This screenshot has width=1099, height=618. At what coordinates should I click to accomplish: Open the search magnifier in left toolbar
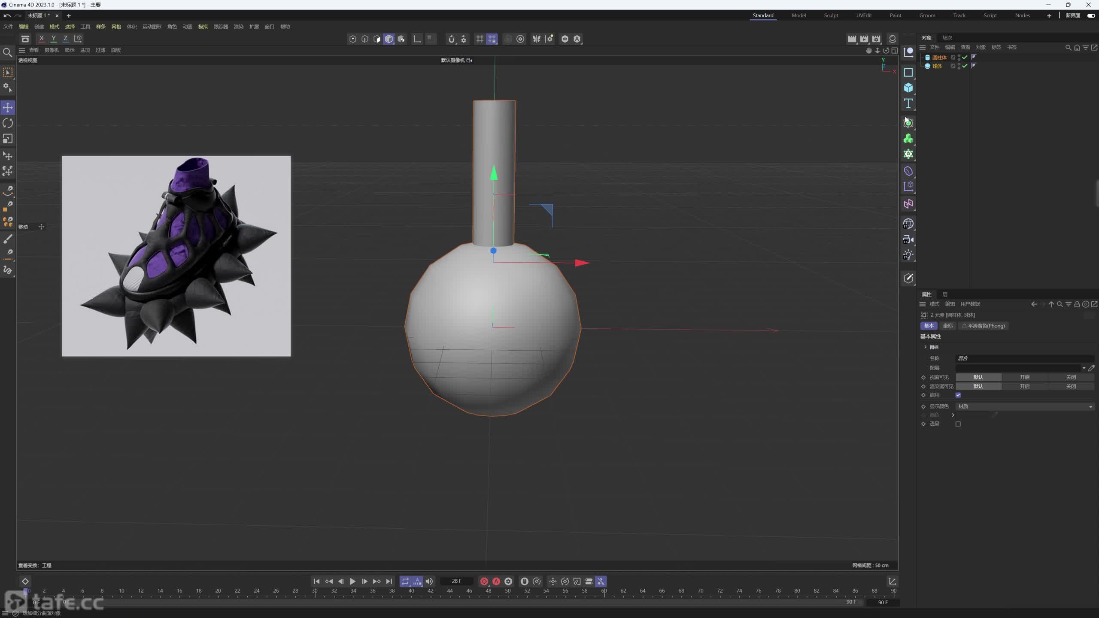[7, 53]
